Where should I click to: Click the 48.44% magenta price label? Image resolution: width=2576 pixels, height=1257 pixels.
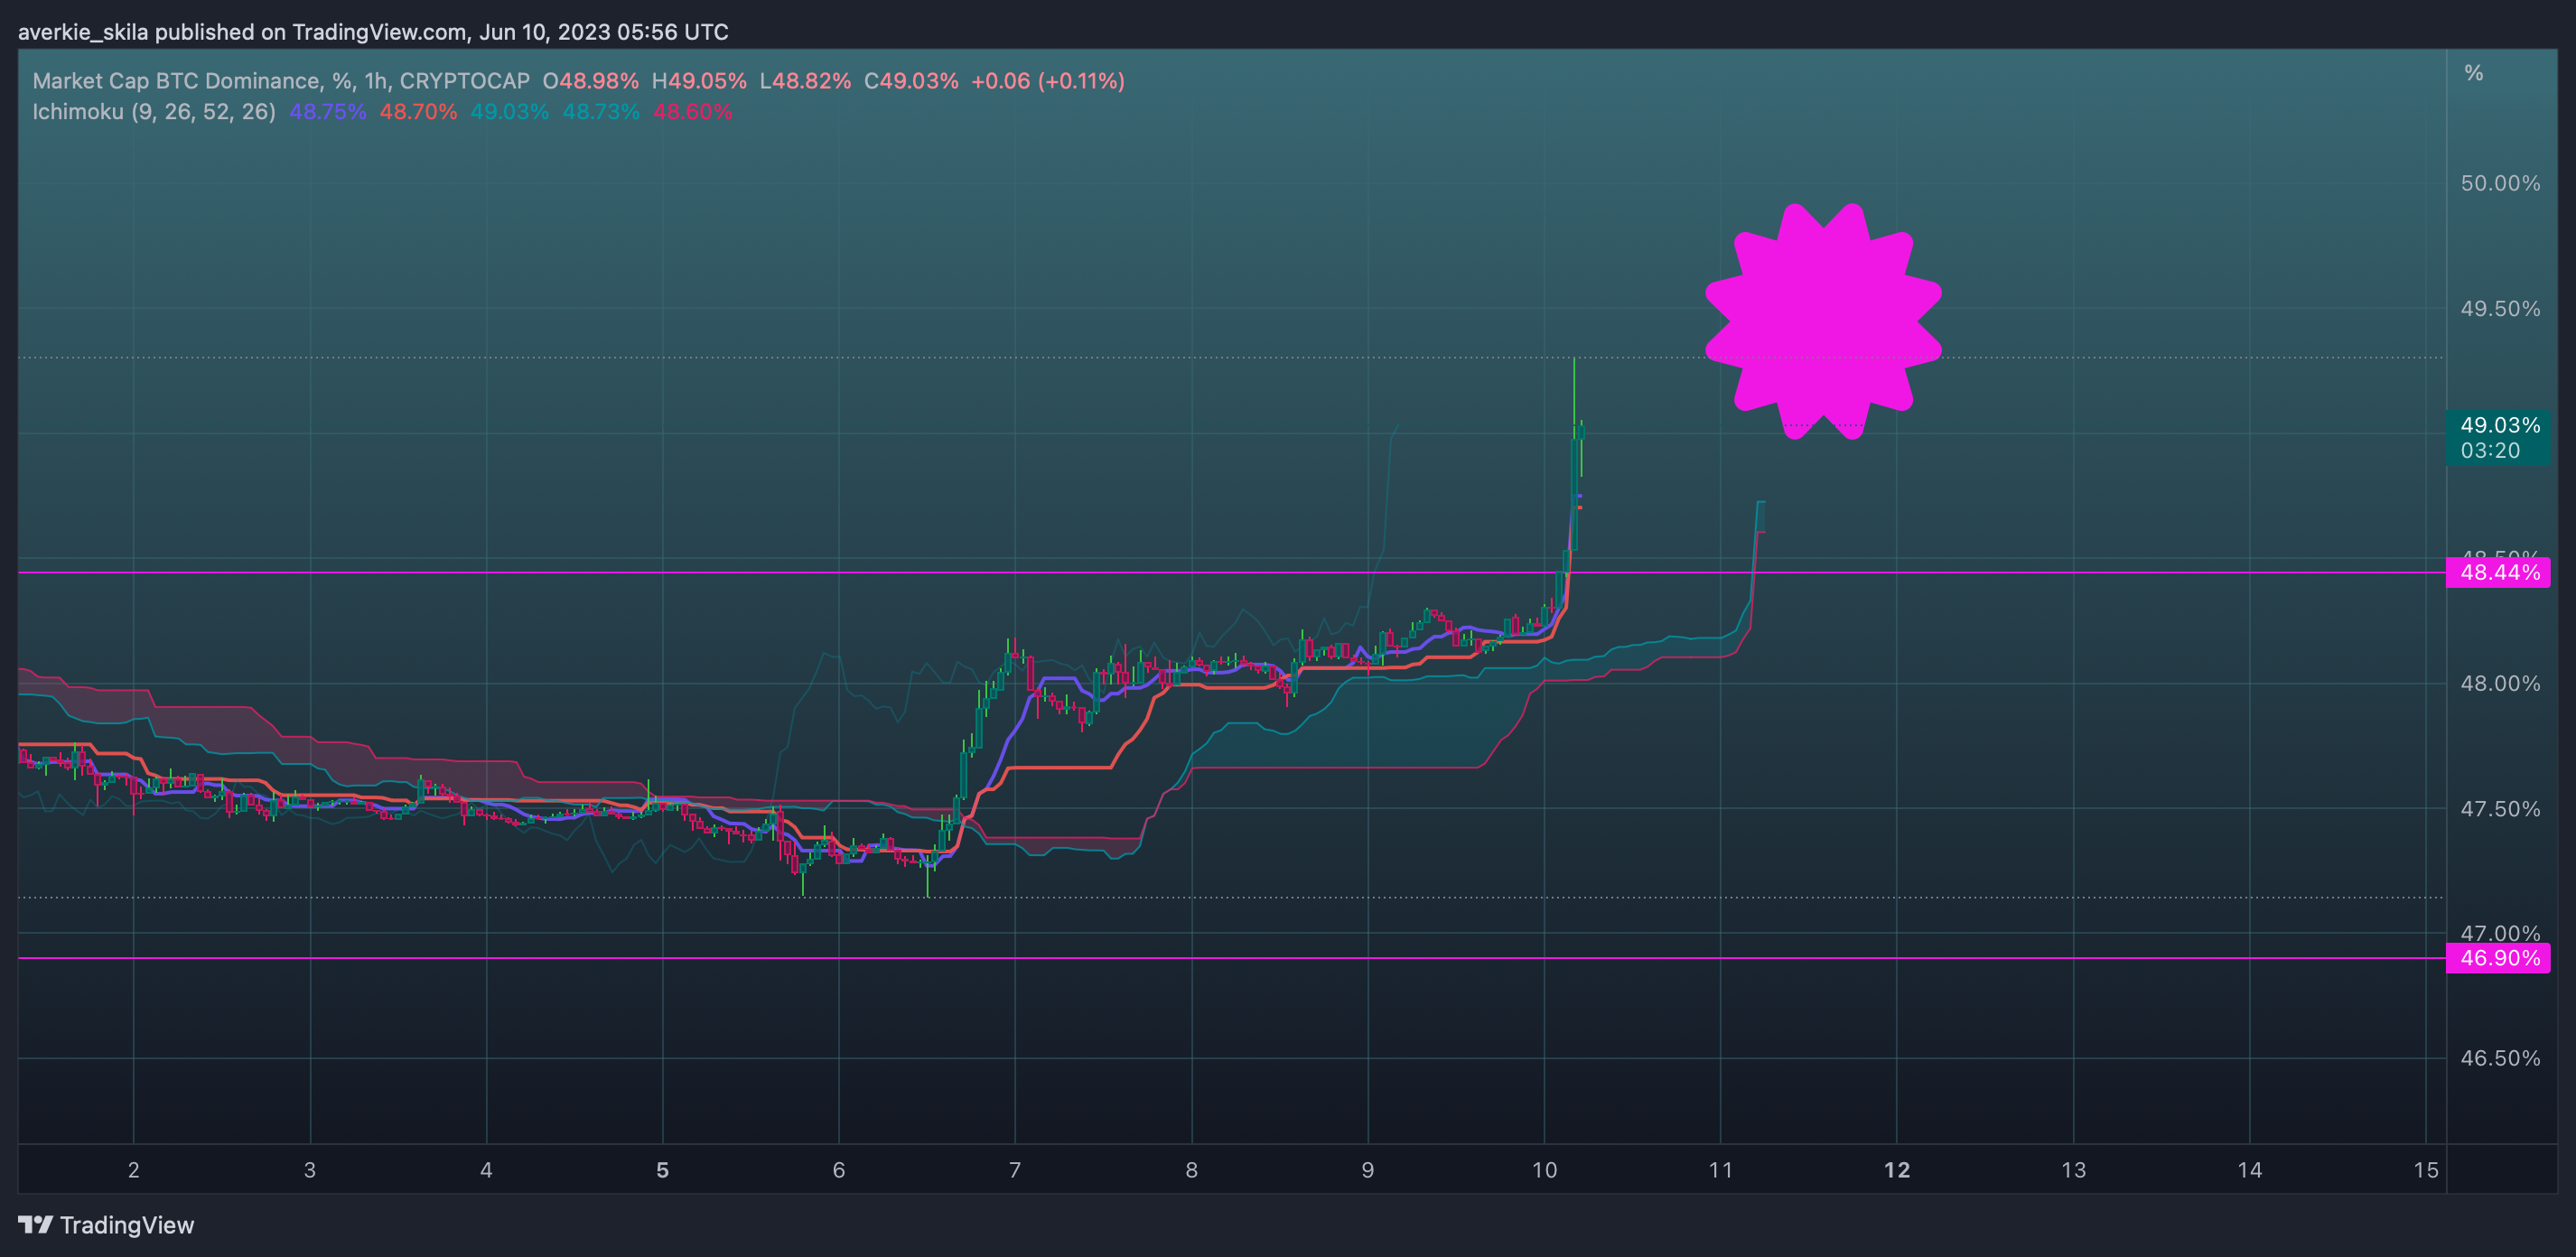pyautogui.click(x=2498, y=573)
